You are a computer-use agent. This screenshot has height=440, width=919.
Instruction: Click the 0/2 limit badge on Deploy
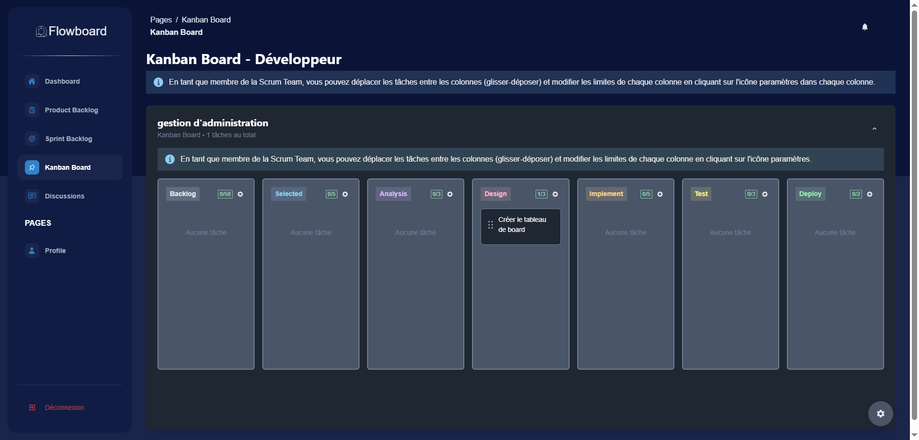click(x=856, y=194)
